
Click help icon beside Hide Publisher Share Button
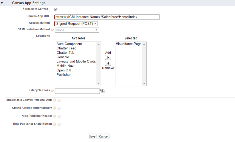[54, 124]
